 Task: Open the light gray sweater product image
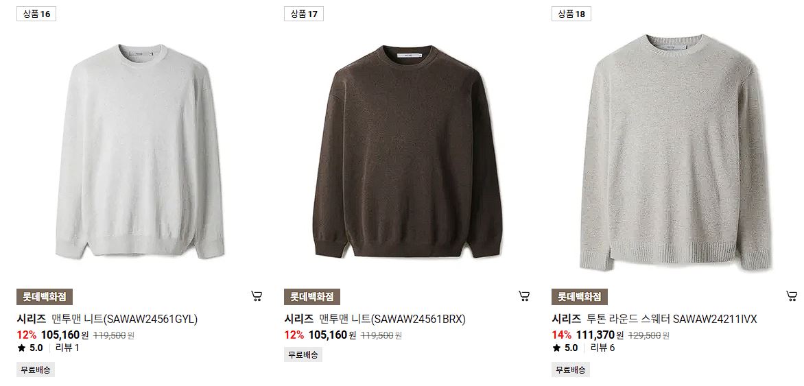(140, 152)
